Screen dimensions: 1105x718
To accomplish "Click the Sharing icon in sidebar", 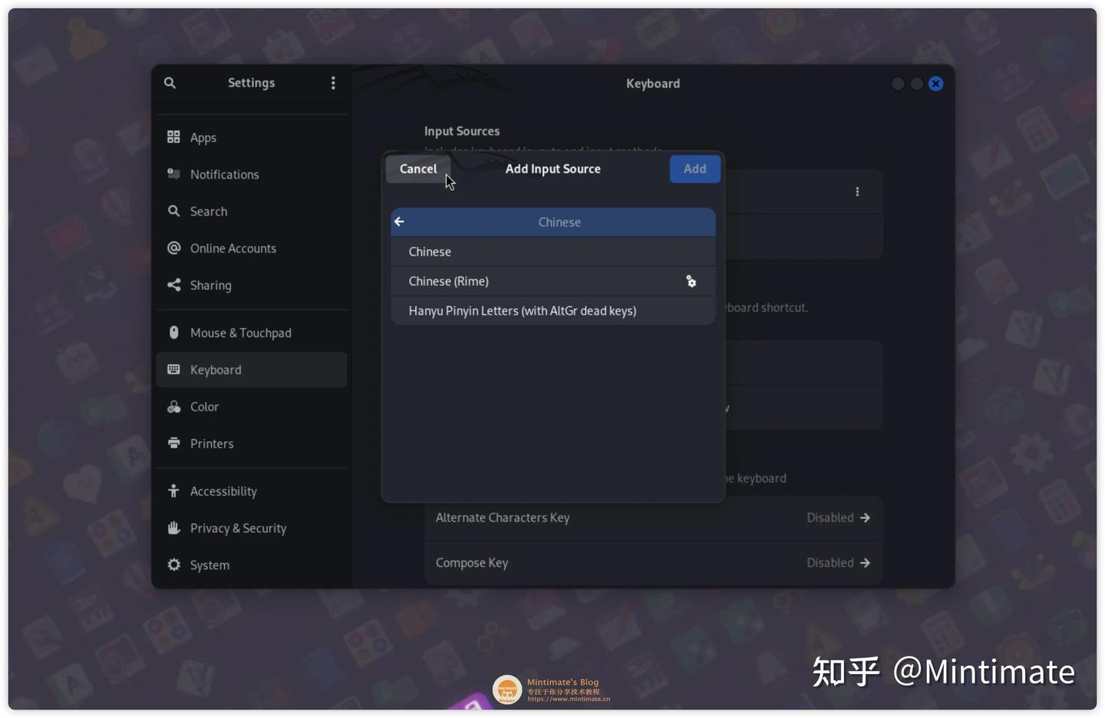I will (173, 285).
